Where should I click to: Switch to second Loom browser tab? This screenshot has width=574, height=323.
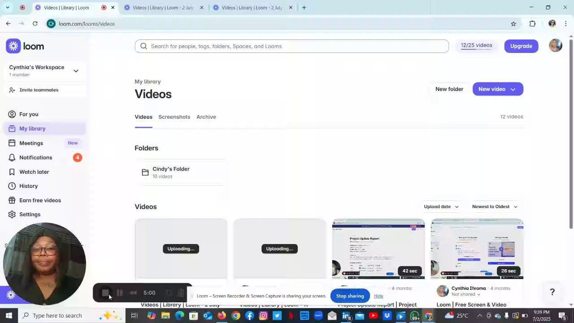coord(163,8)
